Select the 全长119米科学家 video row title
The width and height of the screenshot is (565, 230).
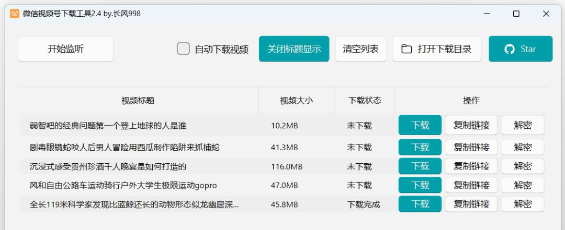134,204
